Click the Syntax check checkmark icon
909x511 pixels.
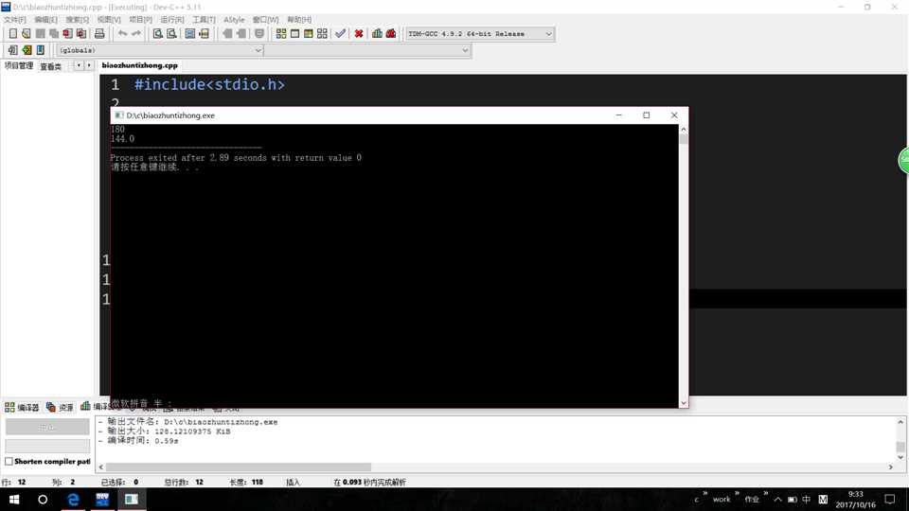(340, 34)
